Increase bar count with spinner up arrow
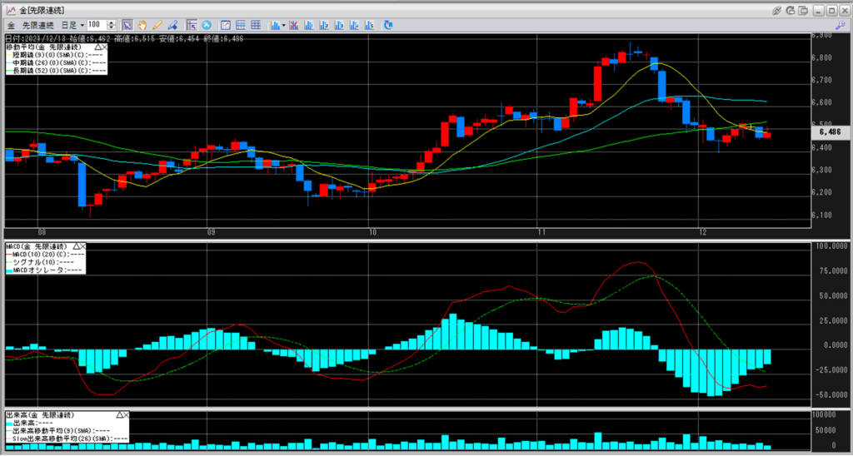 pyautogui.click(x=112, y=22)
